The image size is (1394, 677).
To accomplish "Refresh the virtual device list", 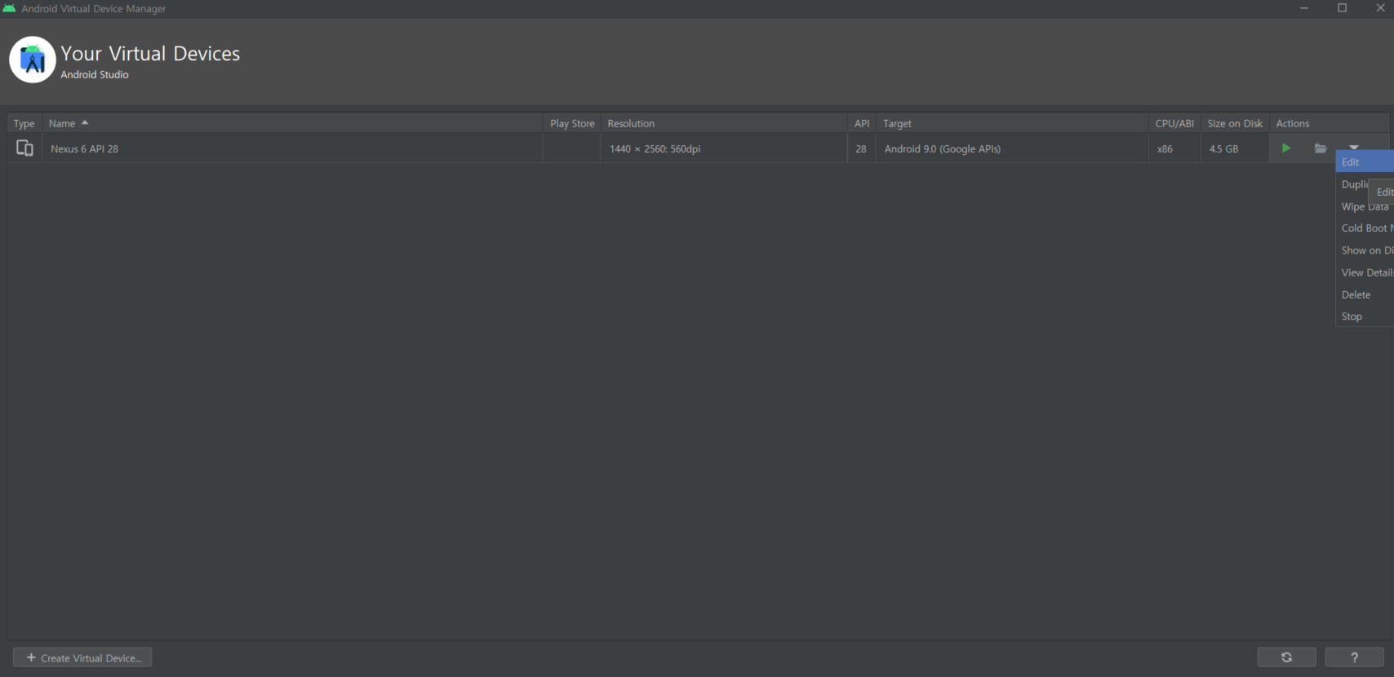I will [x=1286, y=657].
